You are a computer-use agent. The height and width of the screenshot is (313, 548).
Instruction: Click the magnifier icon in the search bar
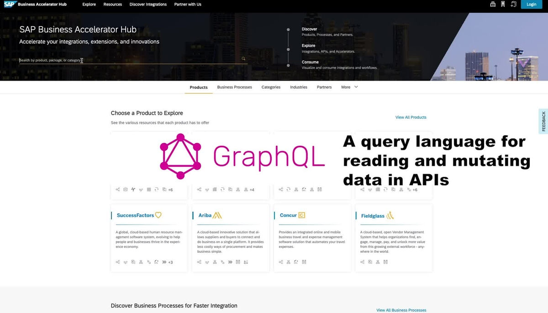tap(243, 58)
